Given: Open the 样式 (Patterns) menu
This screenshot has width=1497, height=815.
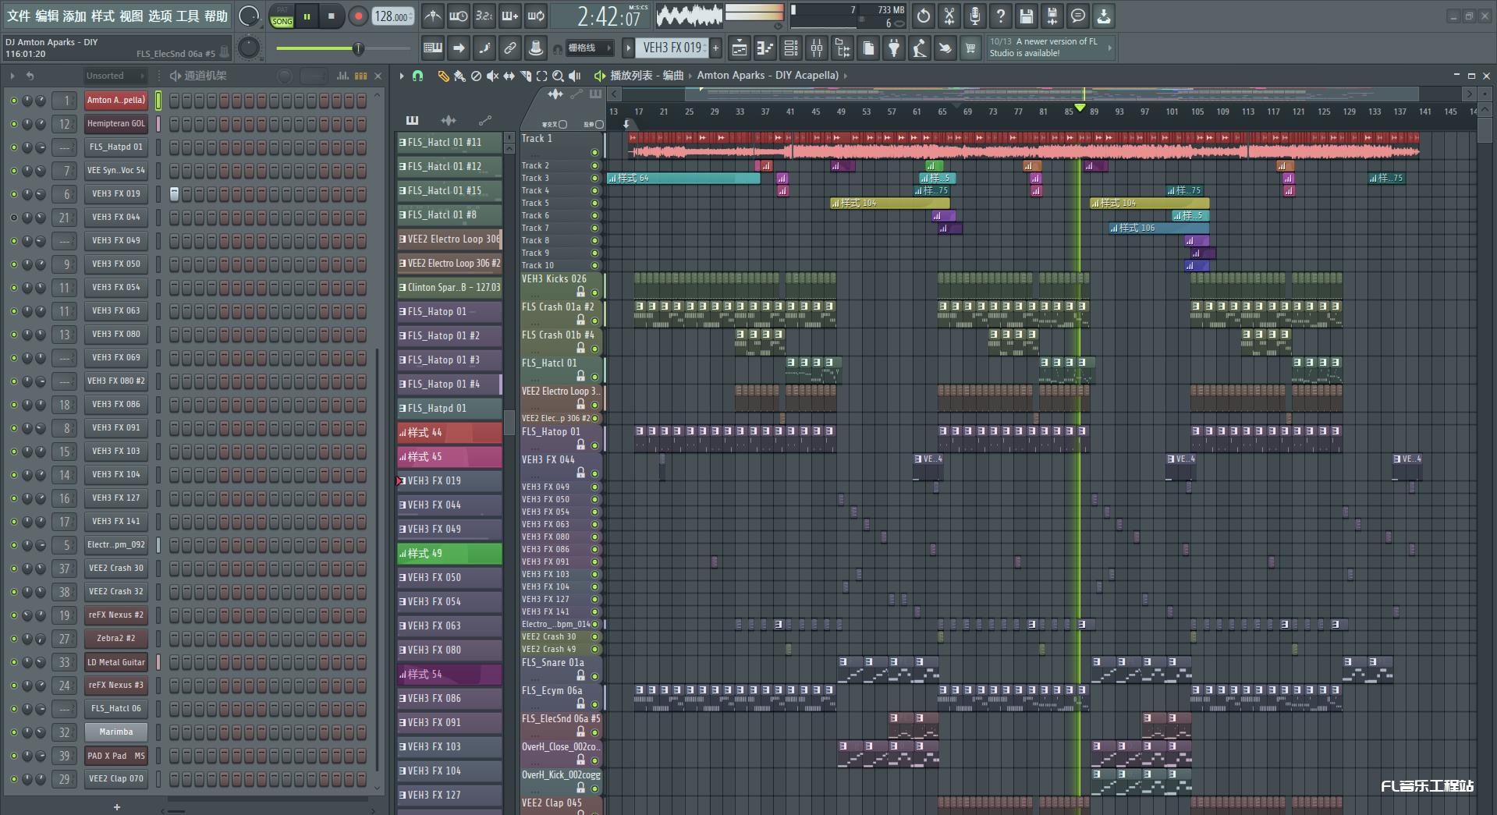Looking at the screenshot, I should (x=103, y=16).
